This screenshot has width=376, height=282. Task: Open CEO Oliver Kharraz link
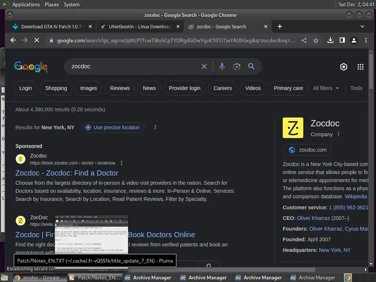pos(313,218)
